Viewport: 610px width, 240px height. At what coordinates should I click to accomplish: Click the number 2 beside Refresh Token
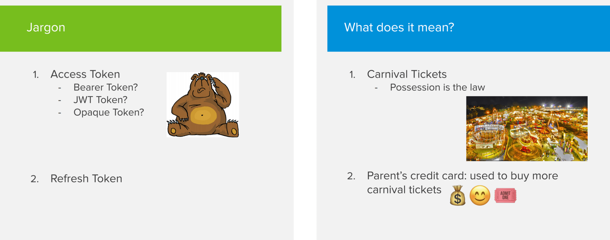coord(35,179)
